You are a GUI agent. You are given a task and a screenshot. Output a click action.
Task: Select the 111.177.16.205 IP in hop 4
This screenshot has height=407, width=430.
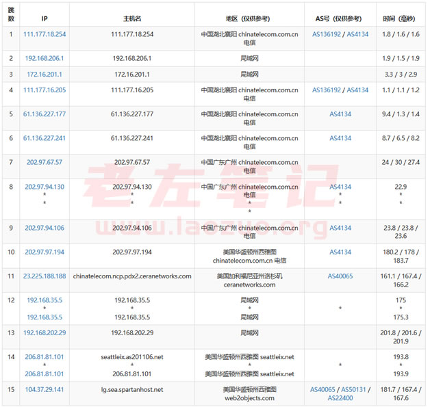(45, 90)
